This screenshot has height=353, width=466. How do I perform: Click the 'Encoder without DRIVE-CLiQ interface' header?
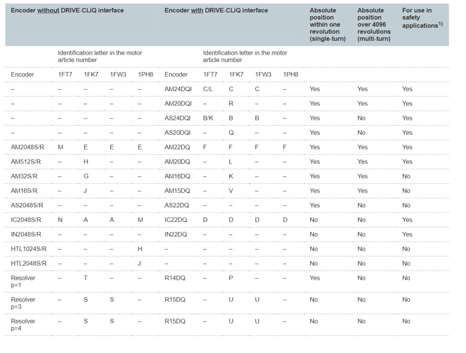[67, 10]
